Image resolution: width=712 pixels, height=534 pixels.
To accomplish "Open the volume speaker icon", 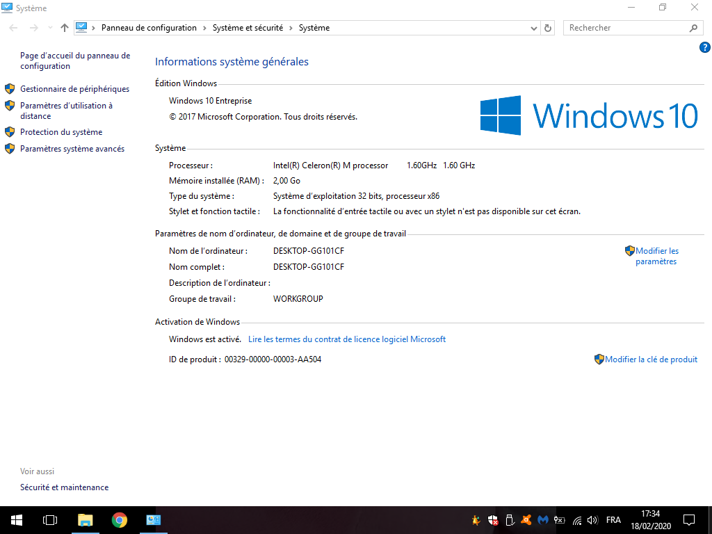I will (x=593, y=520).
